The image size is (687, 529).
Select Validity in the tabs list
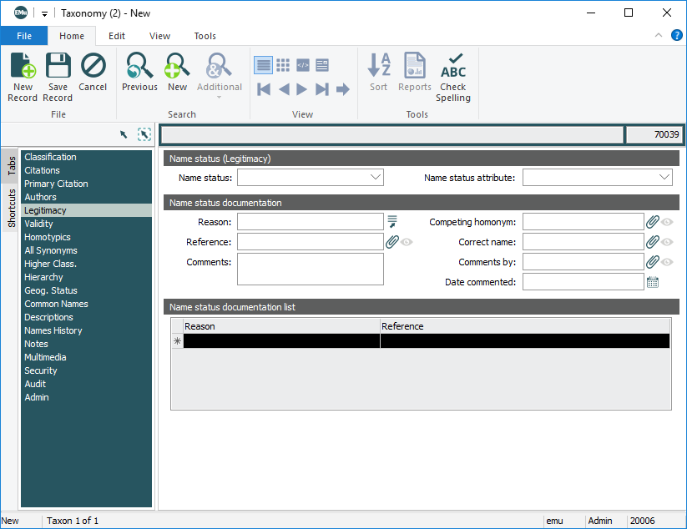click(38, 224)
